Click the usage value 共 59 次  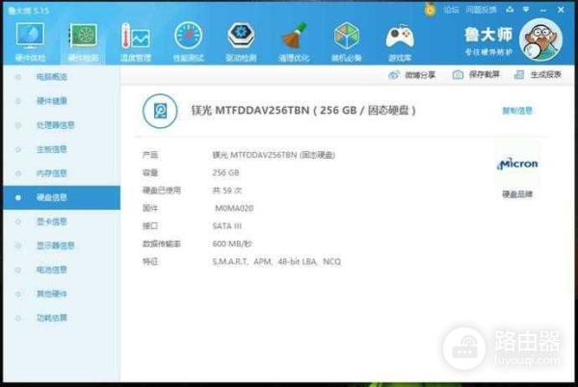coord(227,191)
